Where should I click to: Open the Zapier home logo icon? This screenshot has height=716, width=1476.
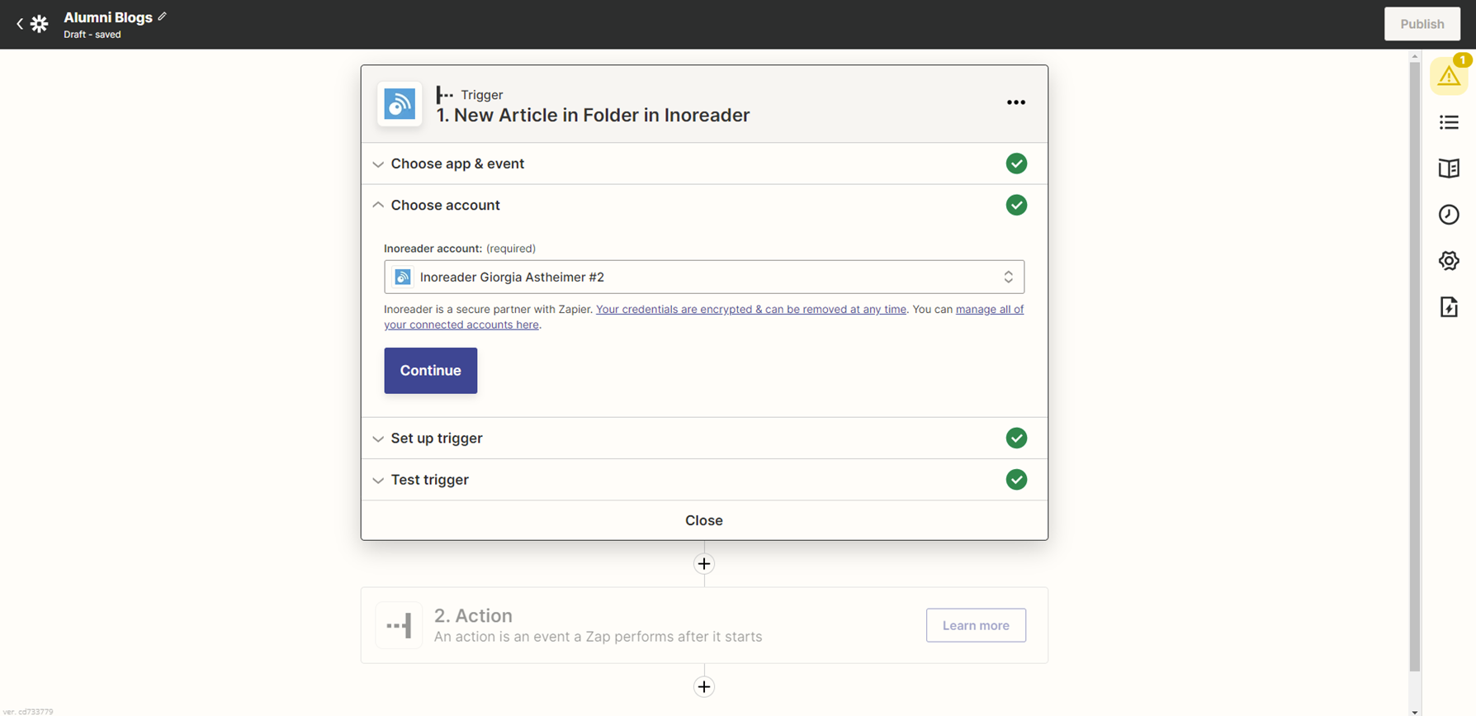click(x=39, y=24)
